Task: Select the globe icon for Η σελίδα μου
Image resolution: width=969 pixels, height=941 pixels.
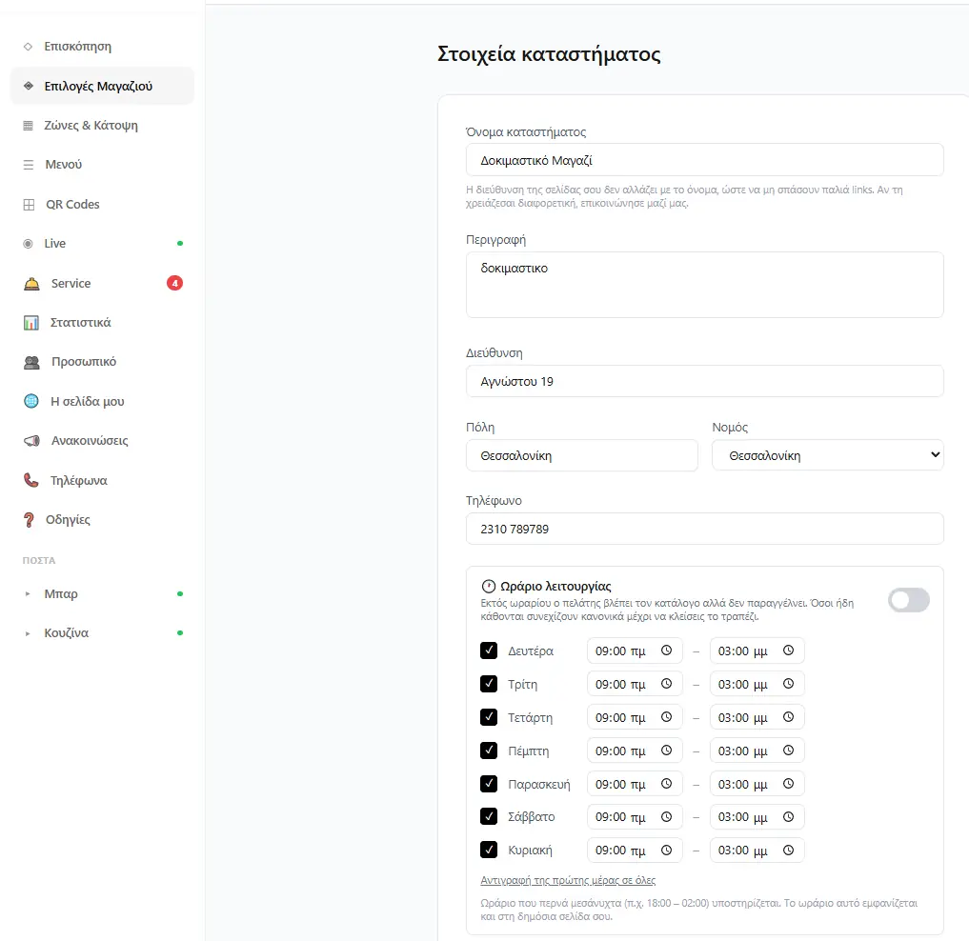Action: click(x=30, y=402)
